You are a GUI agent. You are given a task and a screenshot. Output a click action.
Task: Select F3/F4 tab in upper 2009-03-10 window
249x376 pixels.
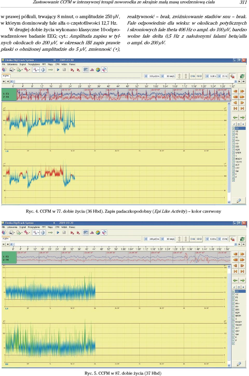(6, 76)
